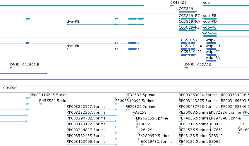Select the RP003220327.5prime alignment line
The image size is (249, 146).
pyautogui.click(x=92, y=110)
